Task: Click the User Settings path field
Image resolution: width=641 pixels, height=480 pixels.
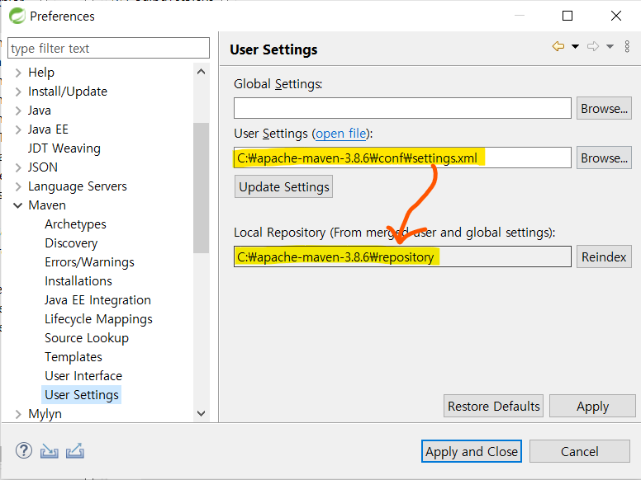Action: coord(402,158)
